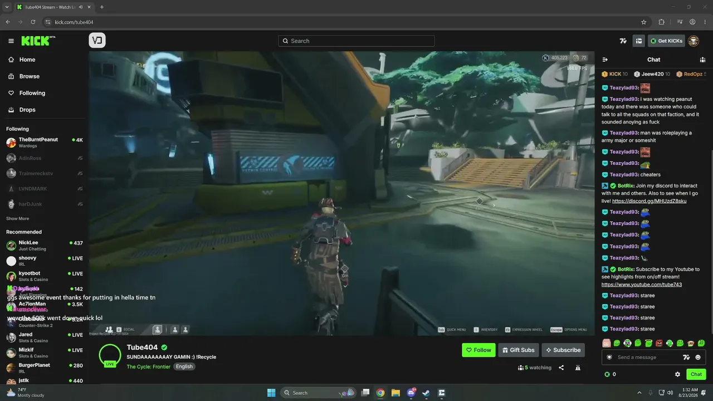This screenshot has width=713, height=401.
Task: Open shoovy recommended channel
Action: pyautogui.click(x=45, y=261)
